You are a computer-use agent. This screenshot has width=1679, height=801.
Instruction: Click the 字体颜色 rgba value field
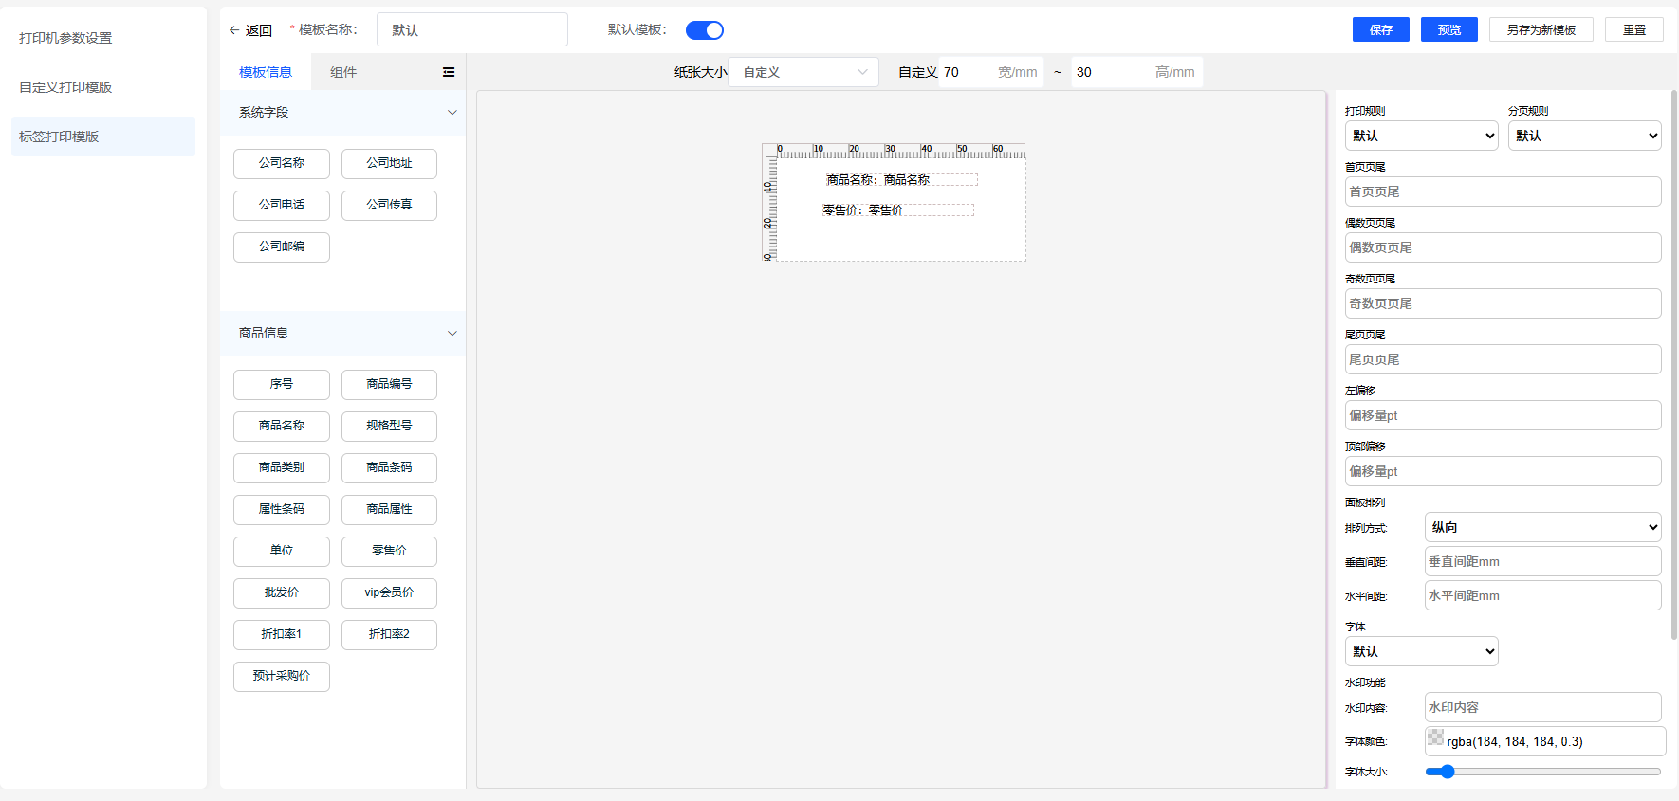point(1545,741)
